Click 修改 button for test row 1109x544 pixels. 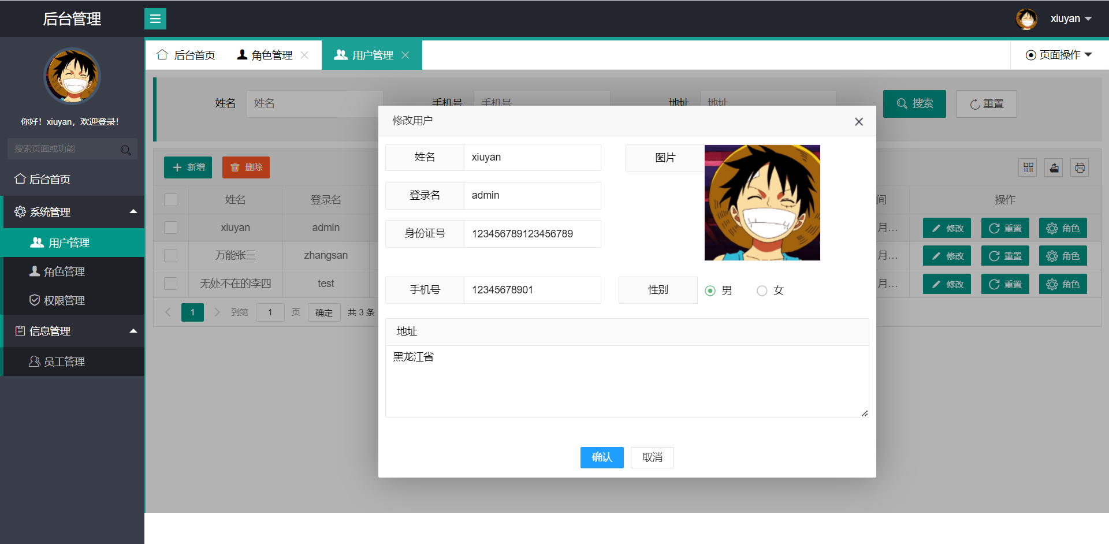(947, 284)
